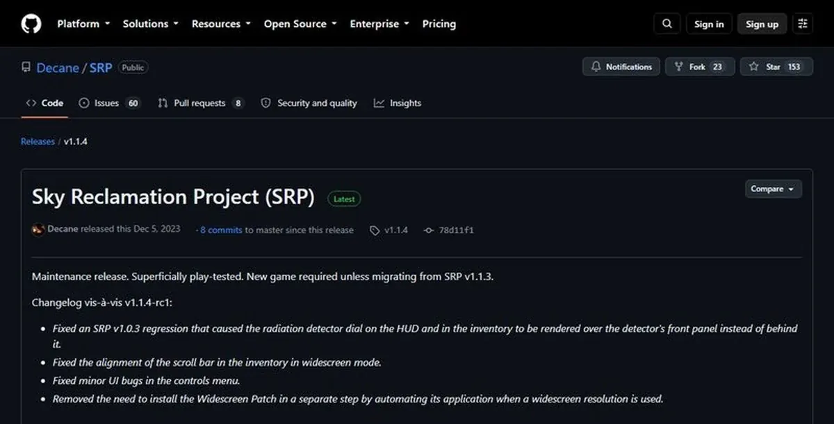Image resolution: width=834 pixels, height=424 pixels.
Task: Open the SRP repository link
Action: pyautogui.click(x=101, y=67)
